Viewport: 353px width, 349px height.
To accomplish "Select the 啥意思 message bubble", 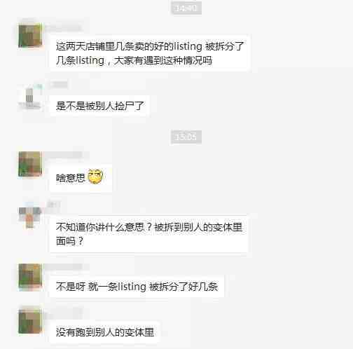I will coord(81,178).
